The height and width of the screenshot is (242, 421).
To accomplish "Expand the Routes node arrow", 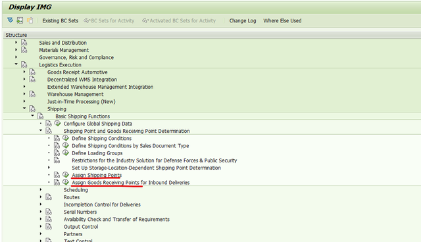I will (x=41, y=197).
